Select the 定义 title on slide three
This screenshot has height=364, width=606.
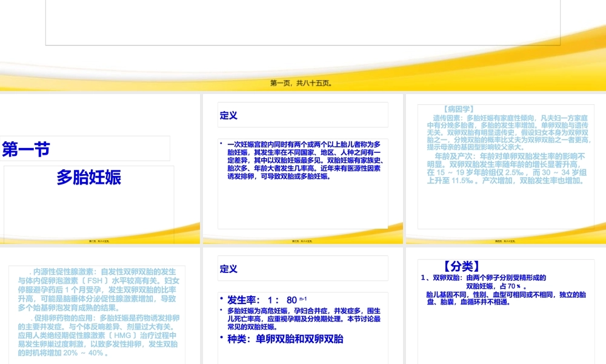tap(228, 115)
